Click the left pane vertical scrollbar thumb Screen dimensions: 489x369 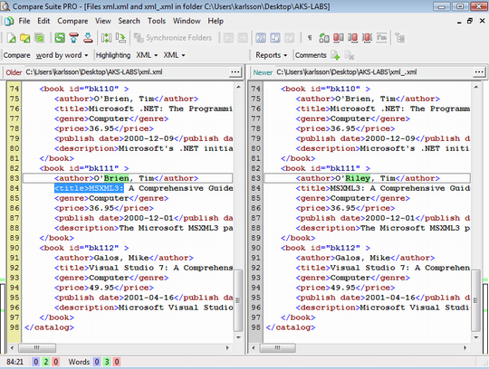pos(238,300)
